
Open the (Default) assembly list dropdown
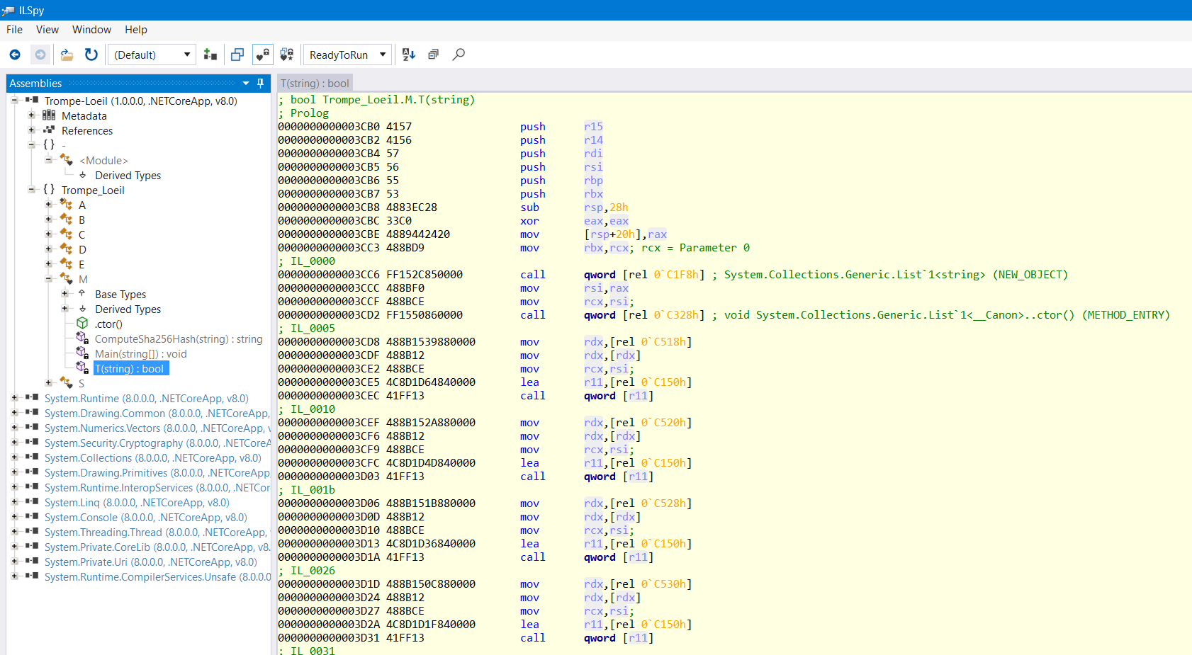click(152, 55)
